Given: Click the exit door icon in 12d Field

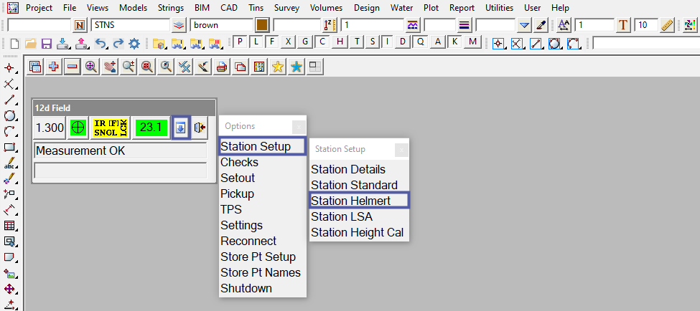Looking at the screenshot, I should pos(200,128).
